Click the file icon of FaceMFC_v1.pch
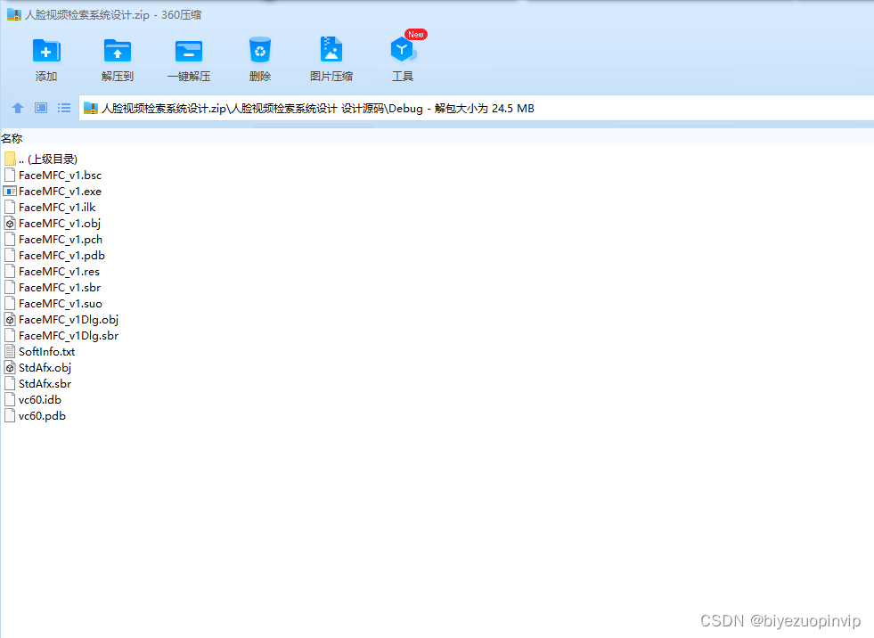 pos(10,240)
